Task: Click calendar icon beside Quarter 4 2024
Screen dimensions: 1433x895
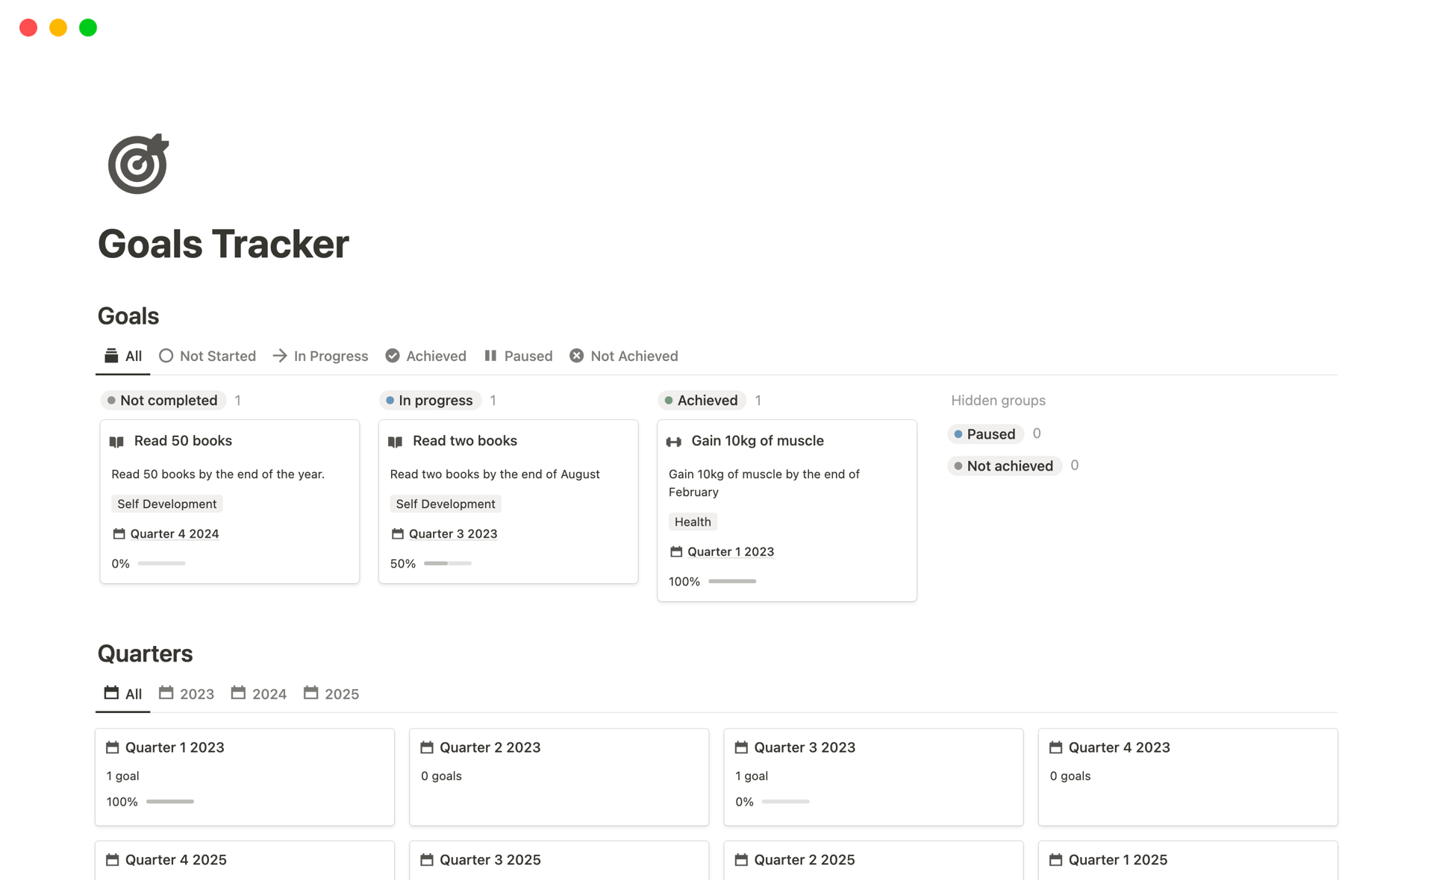Action: [119, 534]
